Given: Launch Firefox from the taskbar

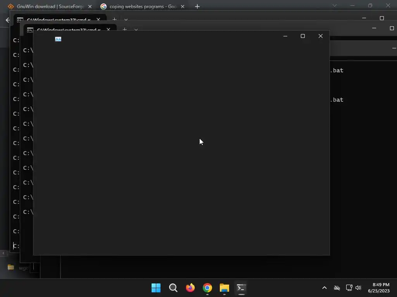Looking at the screenshot, I should [x=190, y=288].
